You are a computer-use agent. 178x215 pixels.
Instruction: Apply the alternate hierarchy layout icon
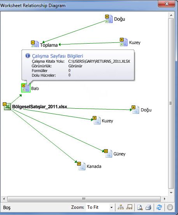(129, 207)
